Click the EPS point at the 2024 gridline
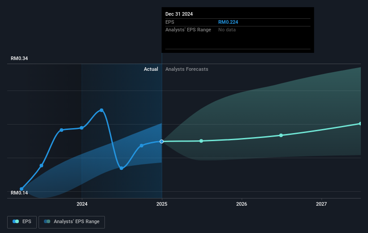Viewport: 368px width, 233px height. (x=82, y=128)
